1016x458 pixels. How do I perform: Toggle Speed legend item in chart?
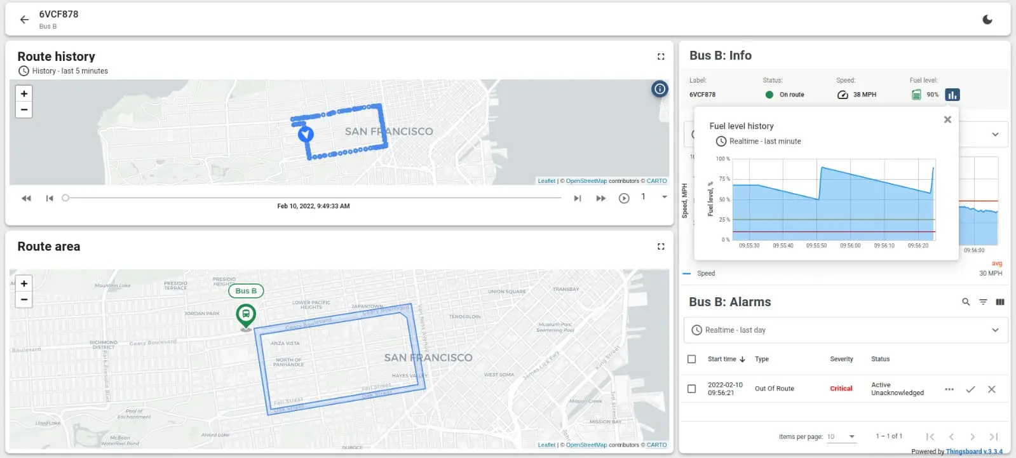[699, 274]
